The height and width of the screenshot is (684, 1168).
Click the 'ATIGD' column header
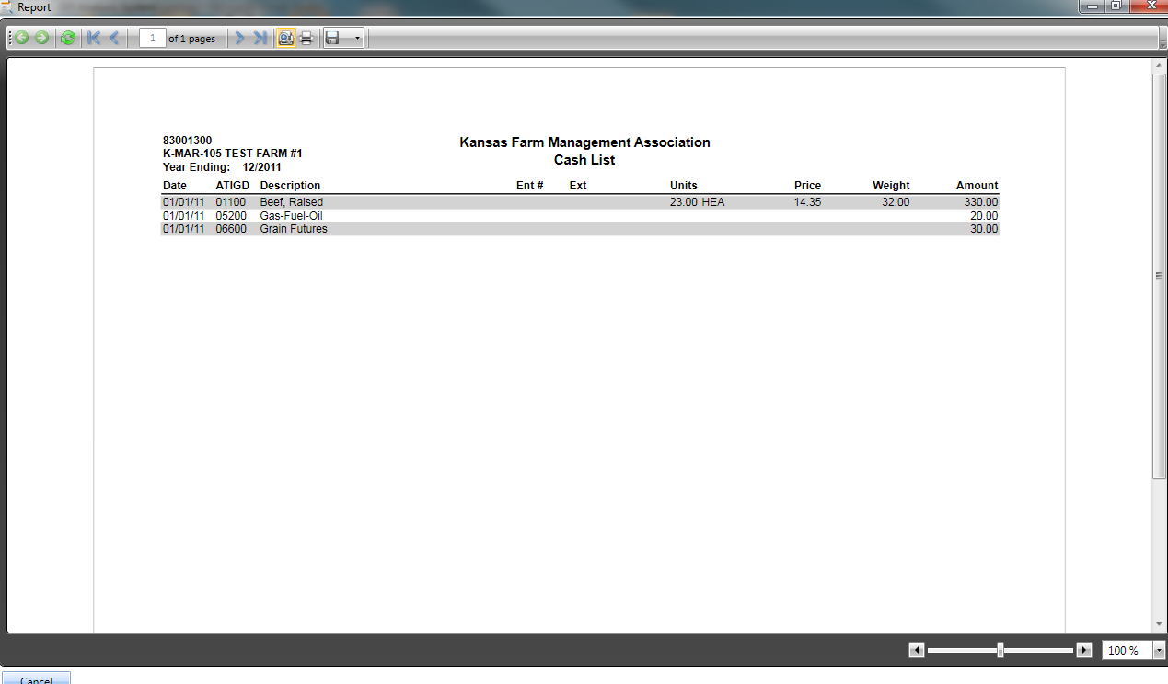coord(233,186)
